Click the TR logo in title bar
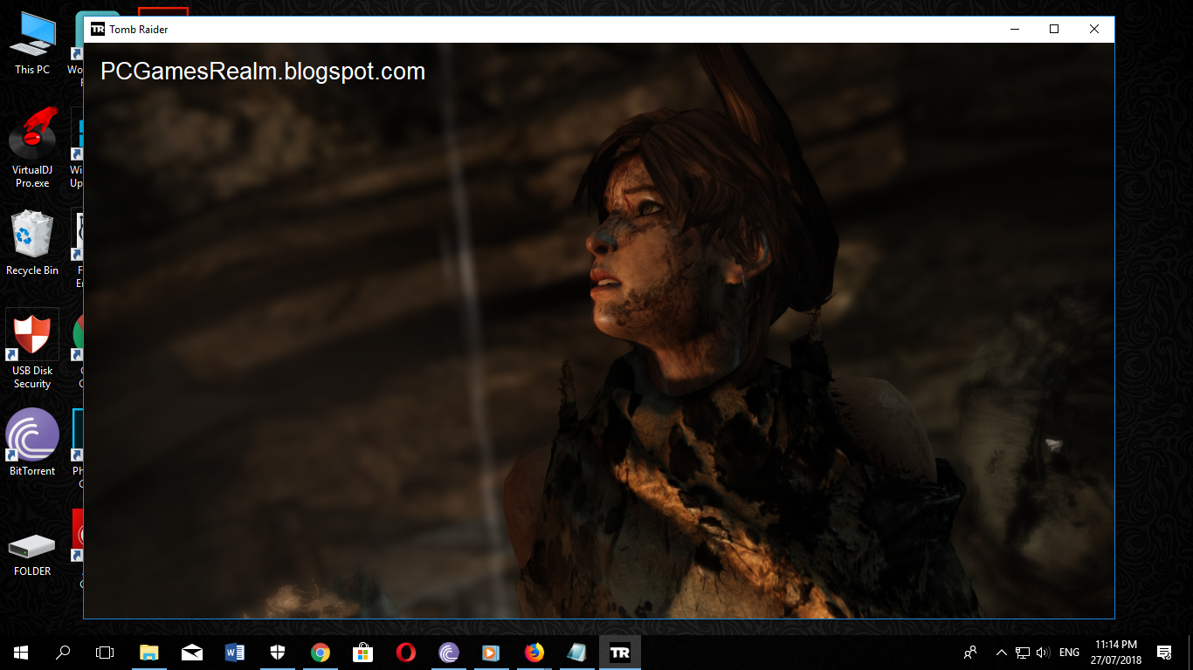The width and height of the screenshot is (1193, 670). (98, 29)
